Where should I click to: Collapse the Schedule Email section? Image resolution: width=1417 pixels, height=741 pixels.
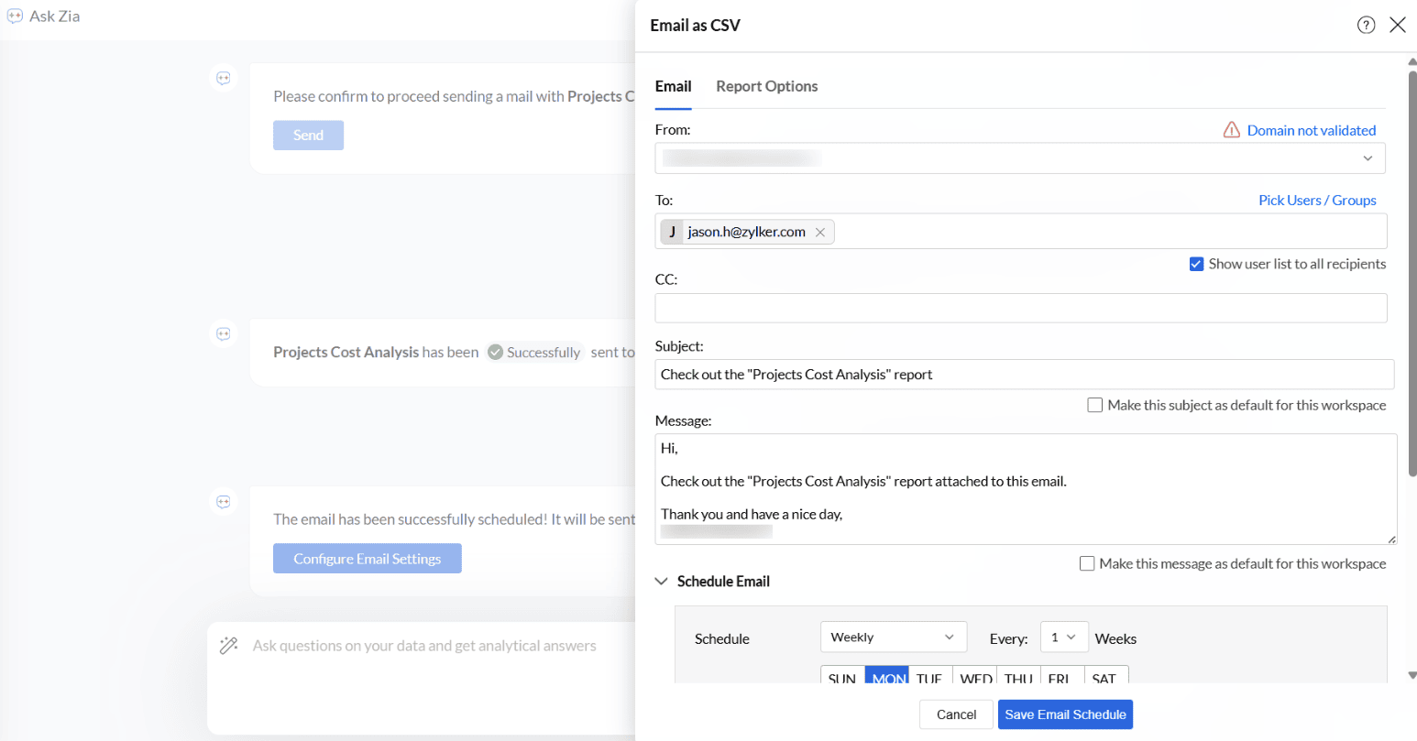(x=662, y=582)
